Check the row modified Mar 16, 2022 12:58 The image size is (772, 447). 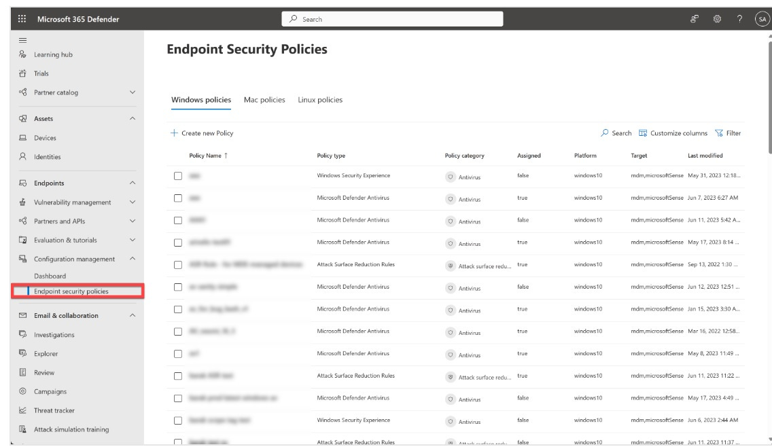(x=178, y=332)
